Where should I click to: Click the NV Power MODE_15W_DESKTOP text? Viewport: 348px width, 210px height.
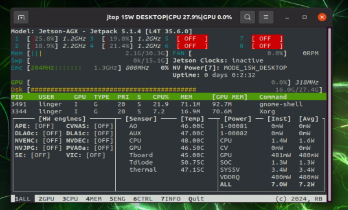[x=230, y=68]
